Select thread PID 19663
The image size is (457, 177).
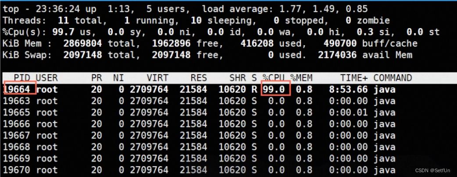point(17,101)
